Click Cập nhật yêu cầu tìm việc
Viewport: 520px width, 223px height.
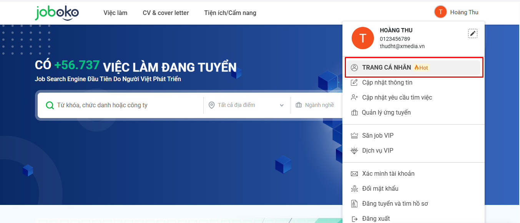click(397, 98)
